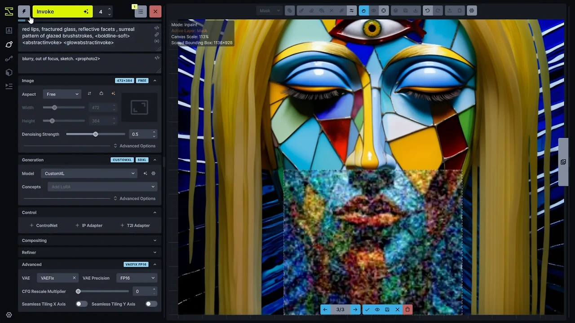Add a ControlNet in the Control section
The height and width of the screenshot is (323, 575).
pyautogui.click(x=44, y=226)
